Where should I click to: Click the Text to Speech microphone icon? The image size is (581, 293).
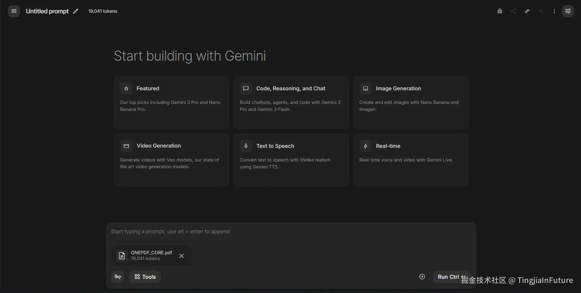pyautogui.click(x=246, y=146)
